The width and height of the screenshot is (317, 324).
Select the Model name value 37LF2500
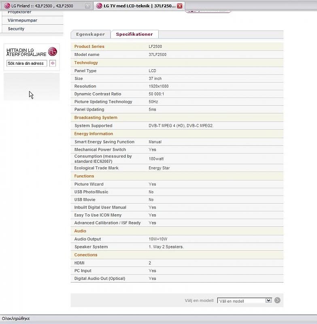pyautogui.click(x=157, y=55)
